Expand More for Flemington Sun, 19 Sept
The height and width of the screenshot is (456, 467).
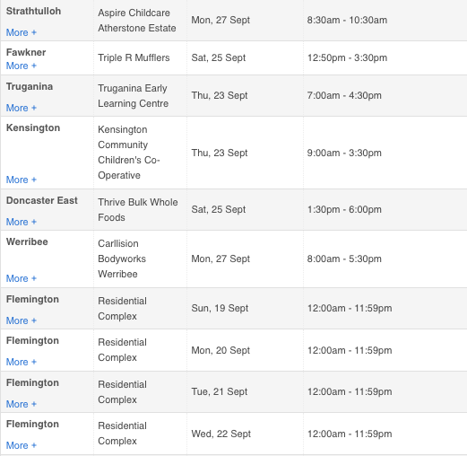22,320
